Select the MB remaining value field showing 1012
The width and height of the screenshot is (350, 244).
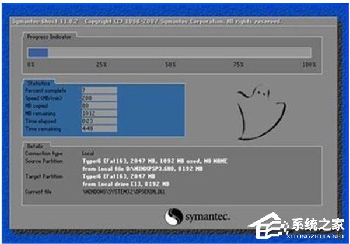pyautogui.click(x=99, y=113)
